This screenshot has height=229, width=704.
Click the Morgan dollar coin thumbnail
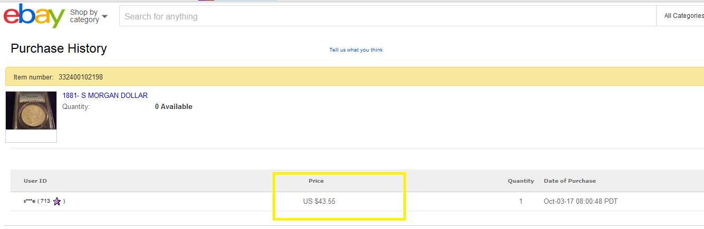point(31,111)
